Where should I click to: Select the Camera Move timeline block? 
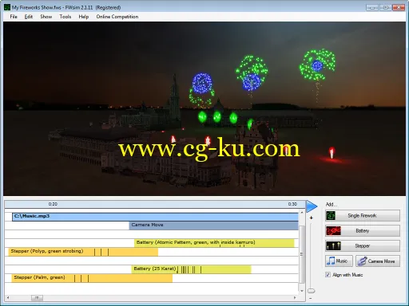pyautogui.click(x=214, y=226)
